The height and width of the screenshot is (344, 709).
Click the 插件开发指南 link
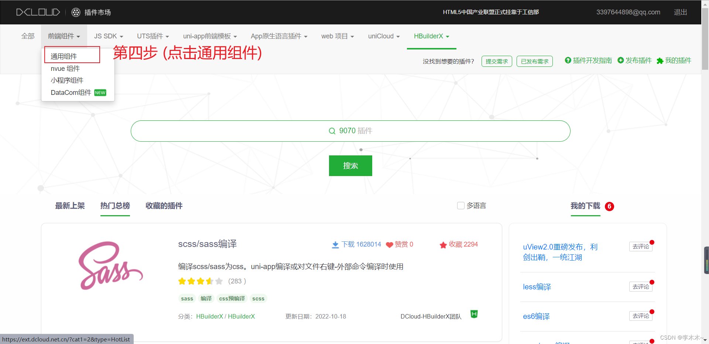click(x=592, y=61)
